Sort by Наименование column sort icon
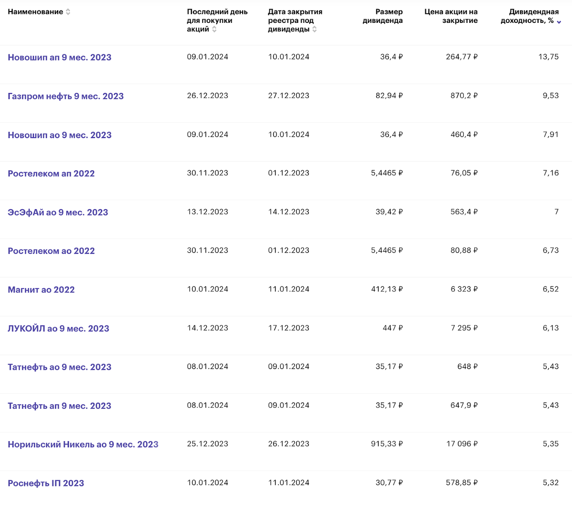Image resolution: width=572 pixels, height=507 pixels. [68, 12]
